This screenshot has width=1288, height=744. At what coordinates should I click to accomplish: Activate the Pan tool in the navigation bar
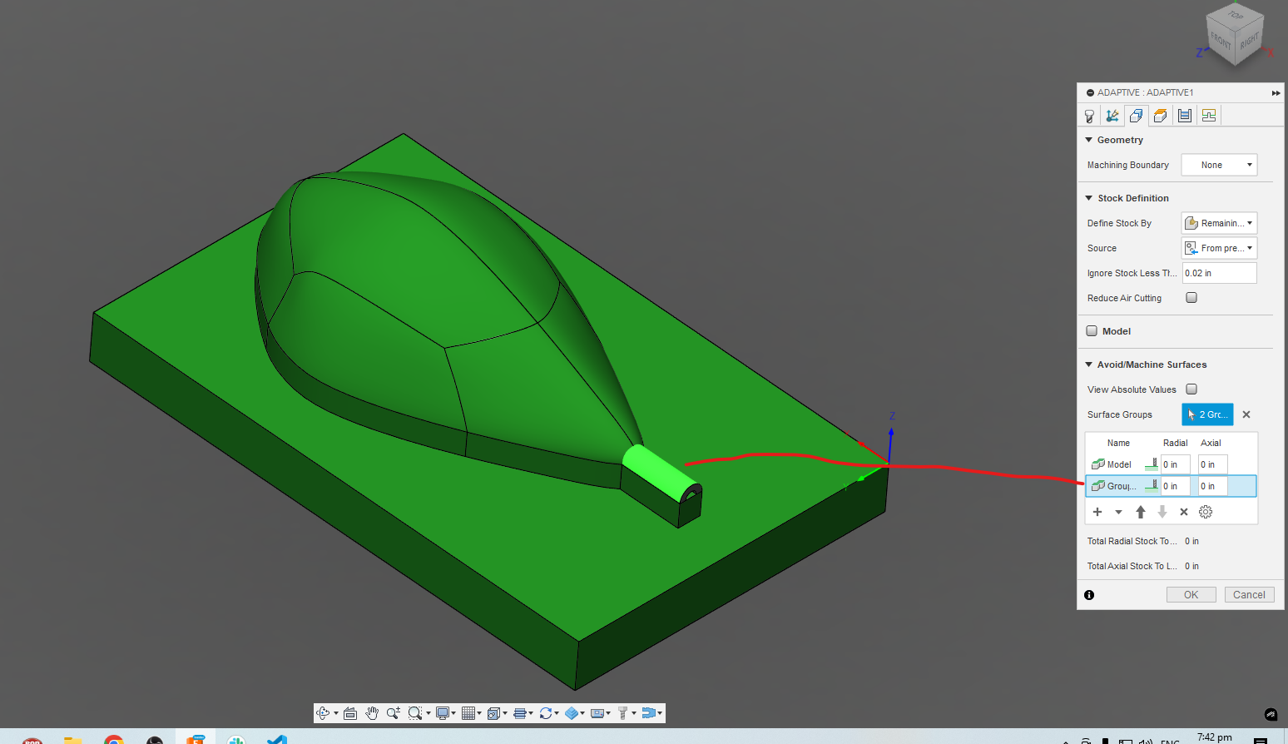tap(372, 713)
